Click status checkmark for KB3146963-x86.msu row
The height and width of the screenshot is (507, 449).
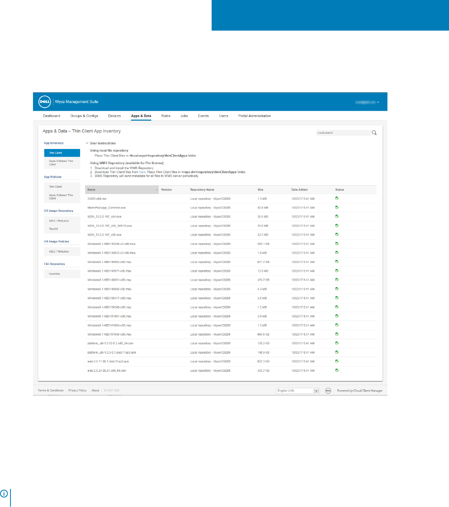point(337,262)
